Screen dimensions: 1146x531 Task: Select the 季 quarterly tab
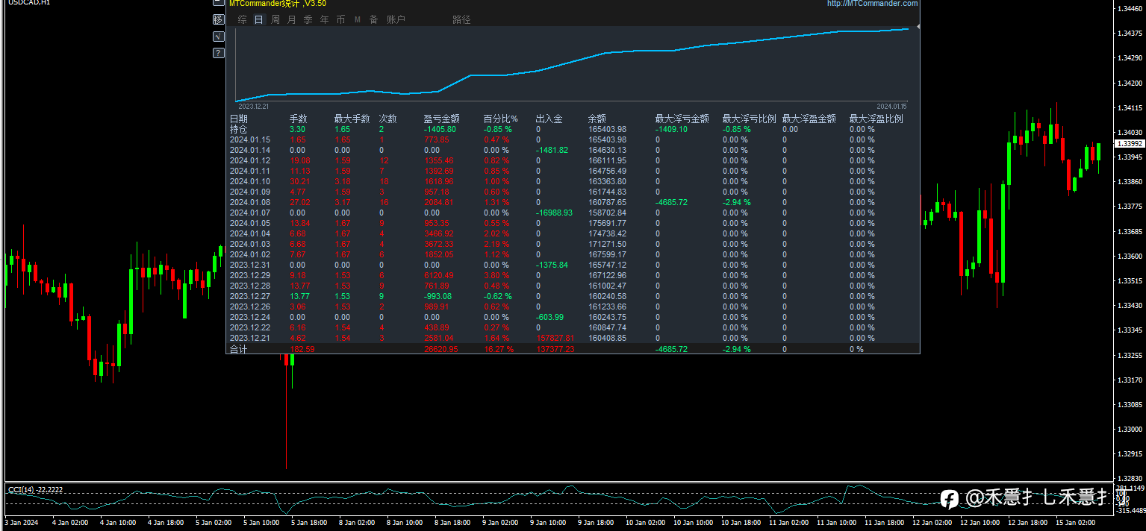click(x=308, y=19)
